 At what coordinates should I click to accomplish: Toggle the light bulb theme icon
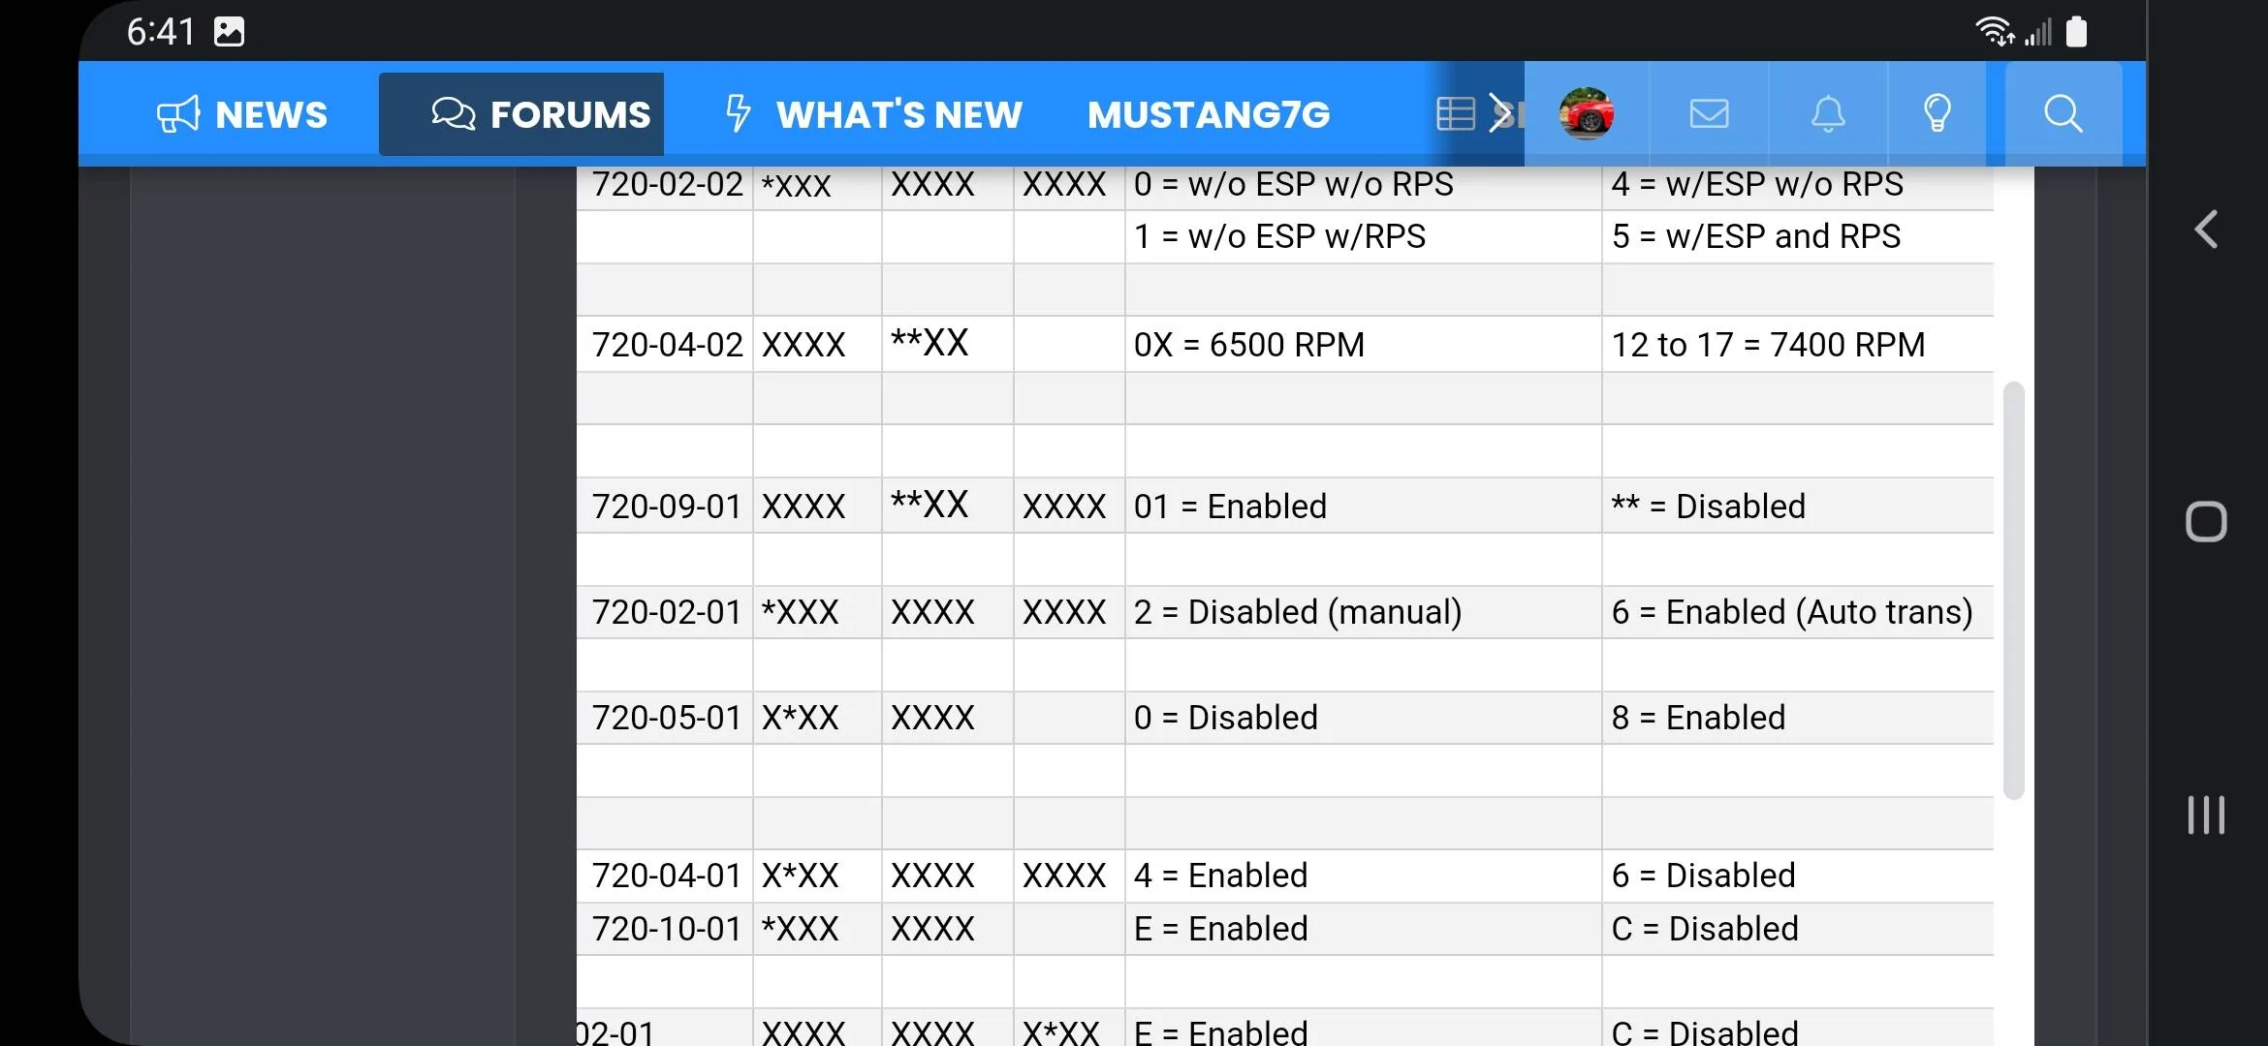pyautogui.click(x=1937, y=114)
